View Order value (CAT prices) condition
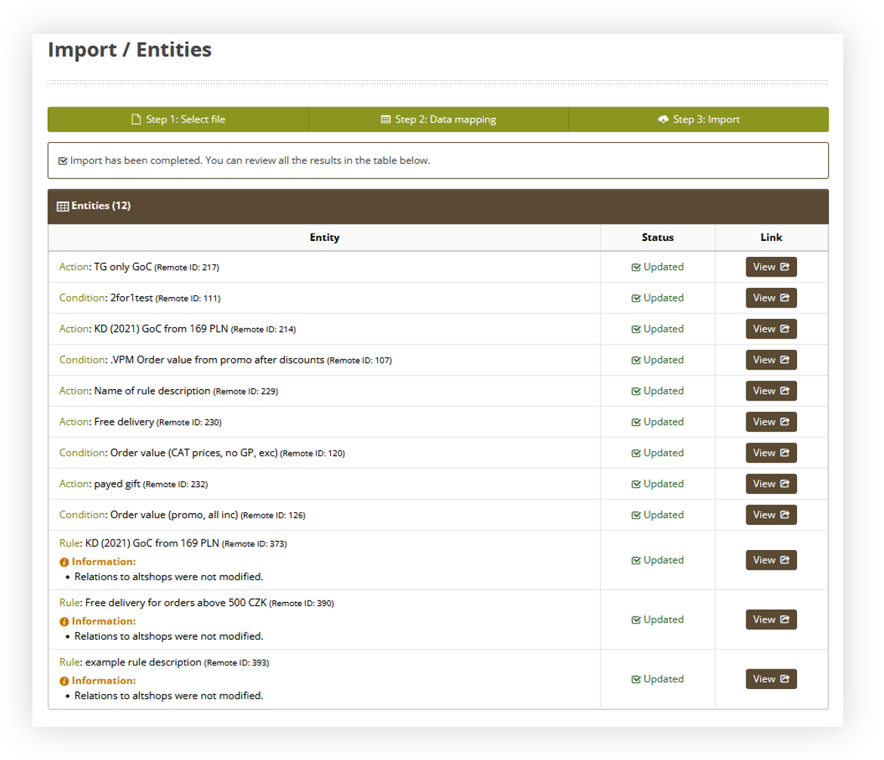 tap(771, 453)
